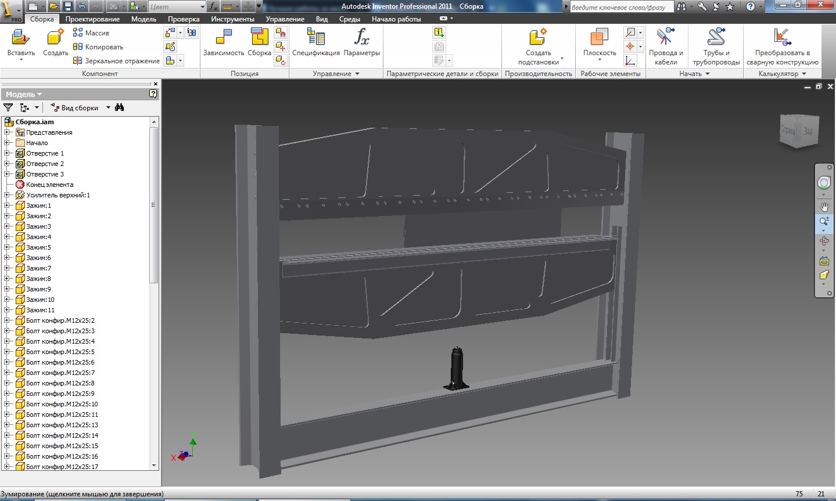Click the browser panel help button
This screenshot has height=501, width=836.
153,93
